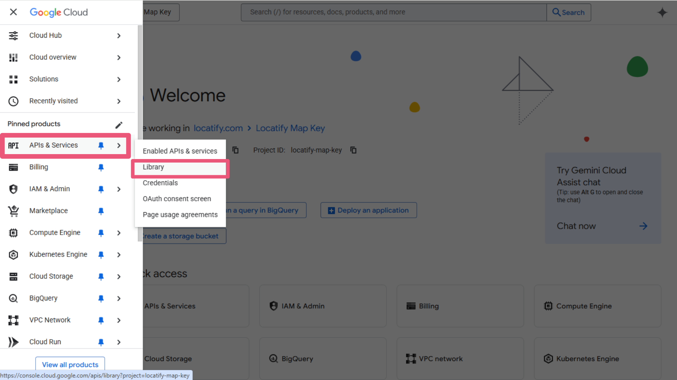The height and width of the screenshot is (380, 677).
Task: Open the IAM & Admin quick access card
Action: click(323, 306)
